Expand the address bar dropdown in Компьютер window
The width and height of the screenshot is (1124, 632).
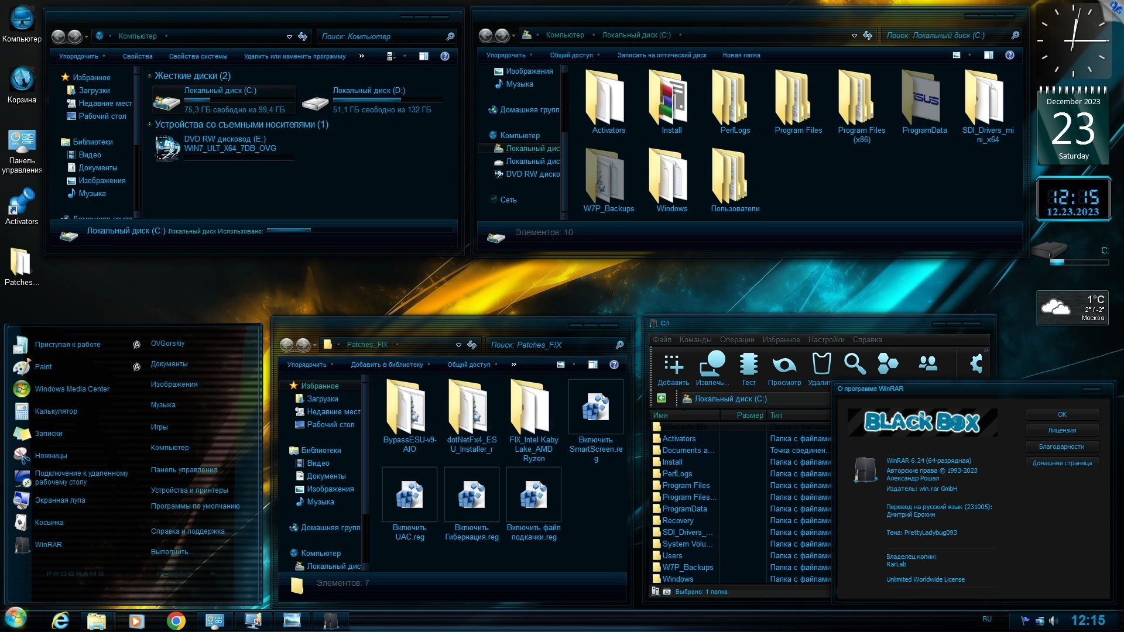point(289,36)
